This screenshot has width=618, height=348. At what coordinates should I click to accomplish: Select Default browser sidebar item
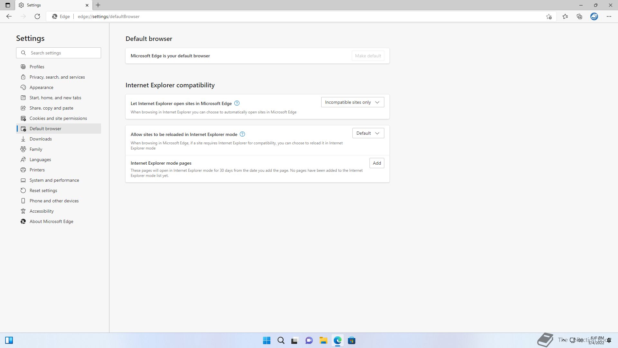[x=59, y=129]
